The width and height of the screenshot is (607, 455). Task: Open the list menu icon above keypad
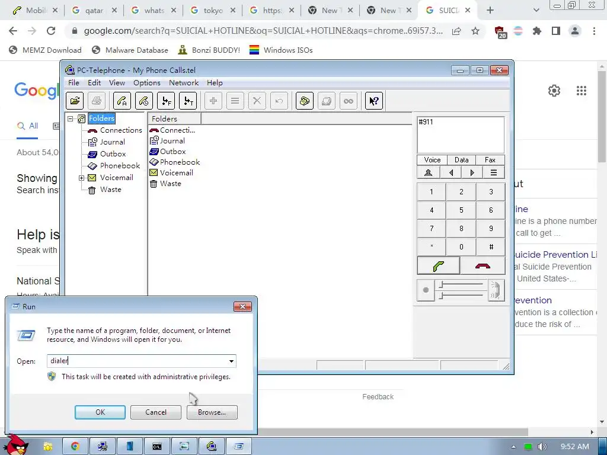point(494,172)
